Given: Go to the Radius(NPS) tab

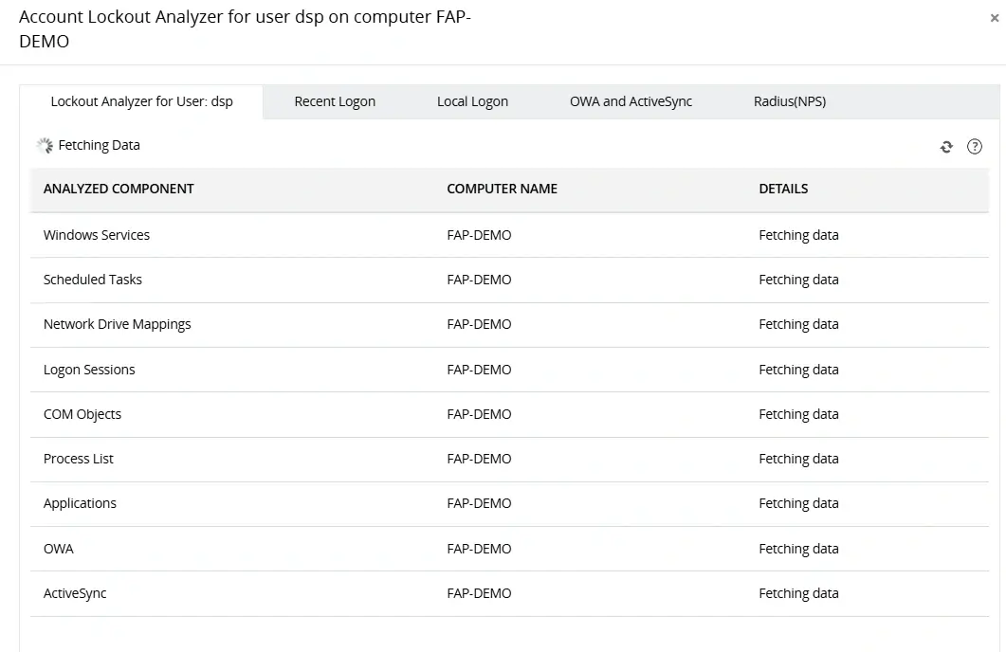Looking at the screenshot, I should [x=790, y=101].
